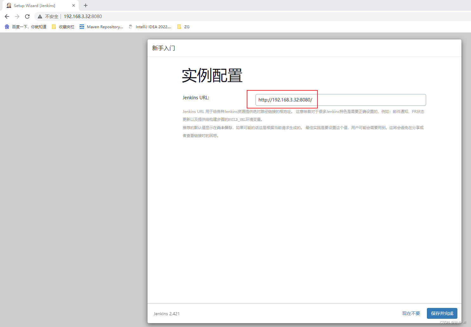
Task: Reload the page with the refresh icon
Action: click(x=27, y=16)
